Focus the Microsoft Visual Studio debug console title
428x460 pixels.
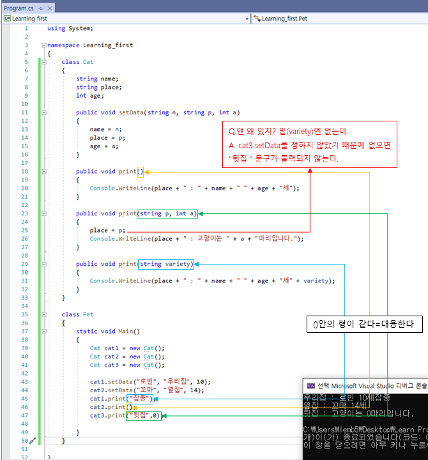click(x=372, y=386)
